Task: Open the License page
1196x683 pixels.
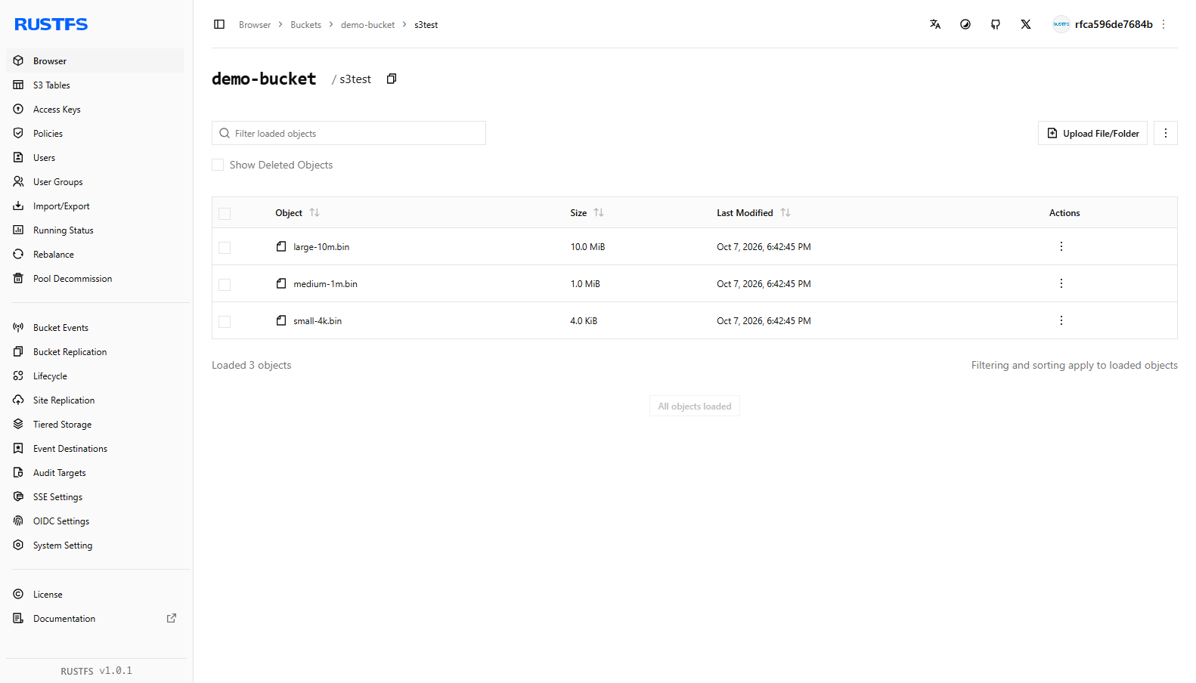Action: (95, 594)
